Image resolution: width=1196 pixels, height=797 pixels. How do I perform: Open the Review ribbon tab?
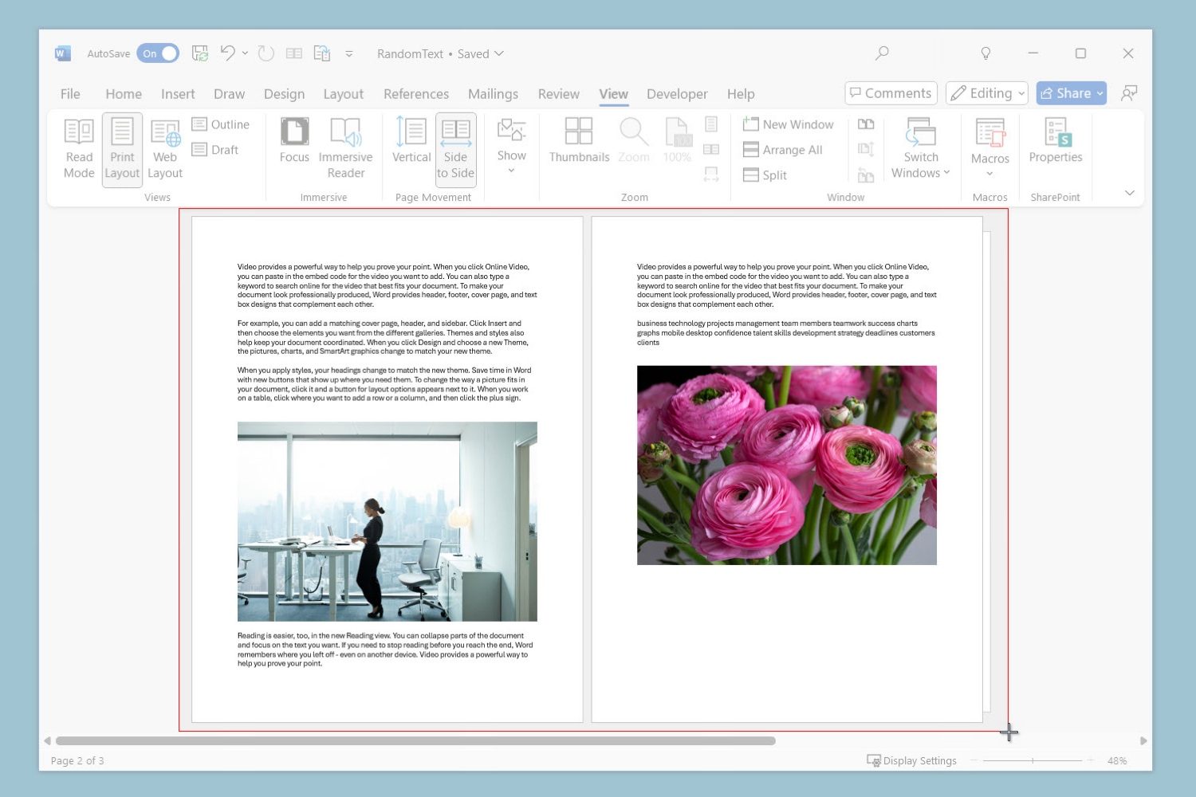558,93
